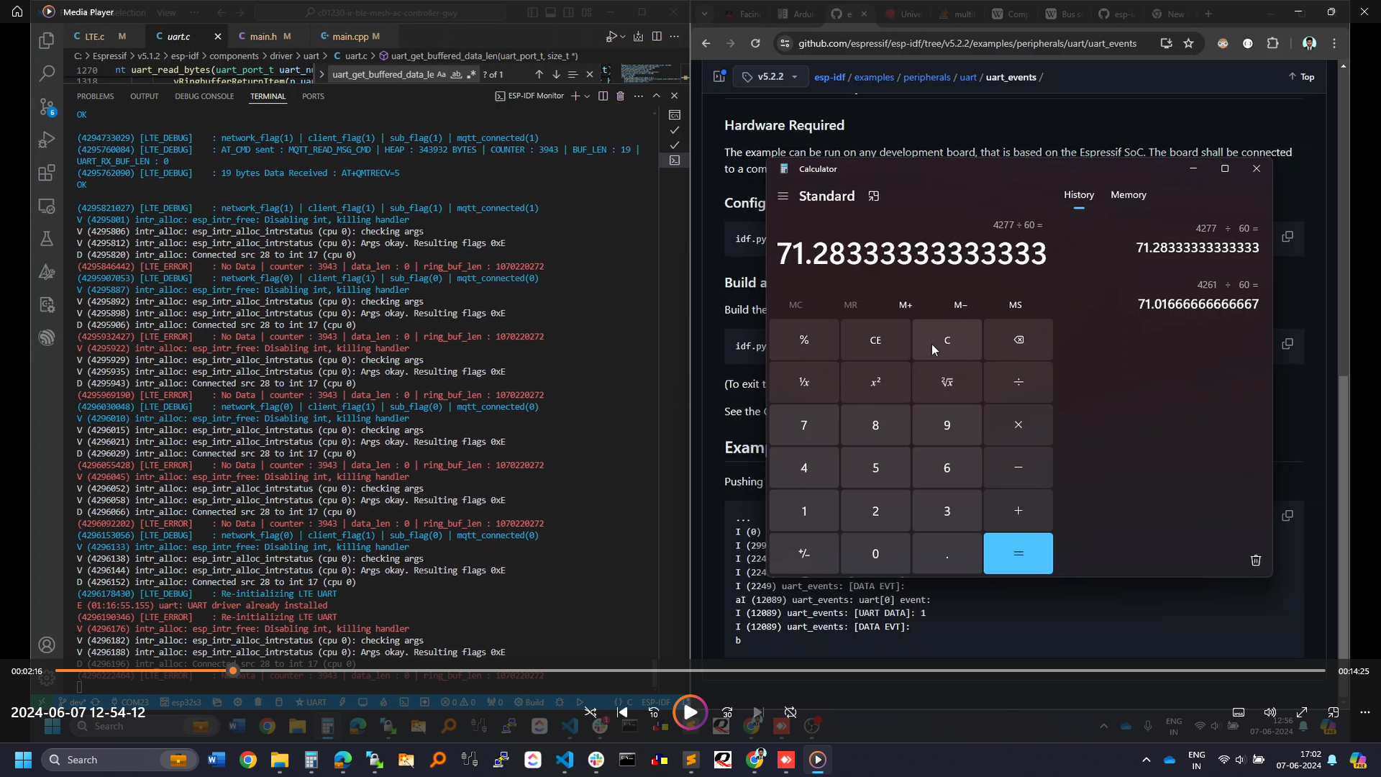Open 'esp-idf' breadcrumb link on GitHub

(x=829, y=77)
